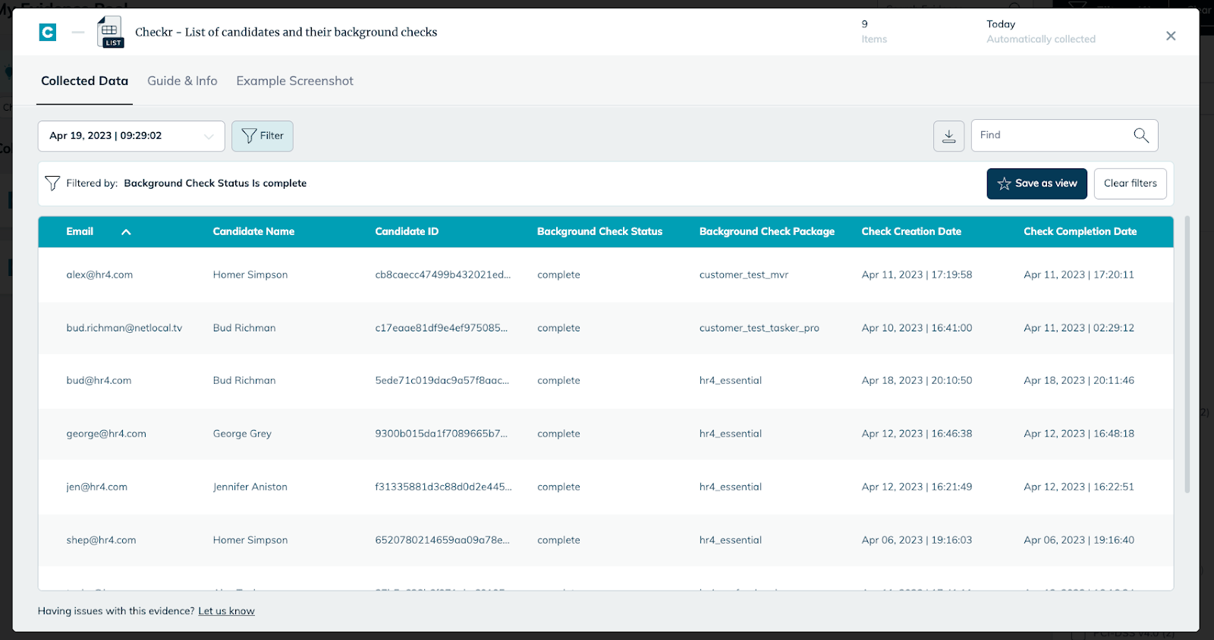Click the 'Let us know' link
The image size is (1214, 640).
coord(226,611)
